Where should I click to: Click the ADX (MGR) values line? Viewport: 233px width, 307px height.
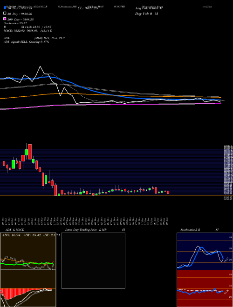34,38
